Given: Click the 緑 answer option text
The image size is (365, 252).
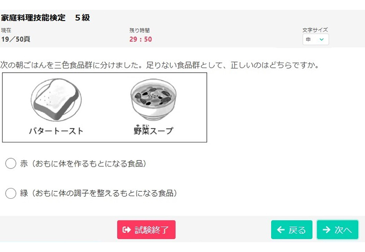Looking at the screenshot, I should click(x=98, y=193).
